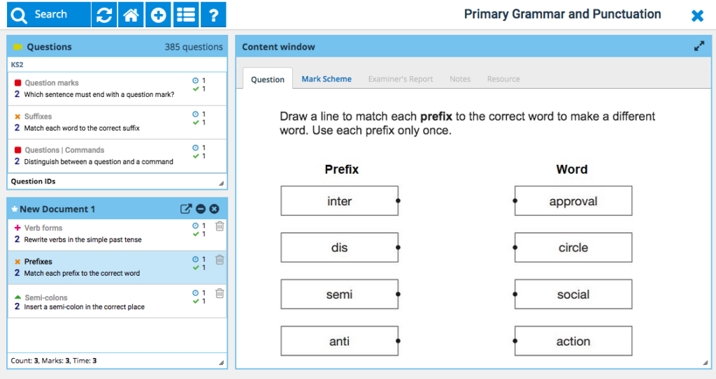
Task: Remove Verb forms question using trash icon
Action: click(x=220, y=225)
